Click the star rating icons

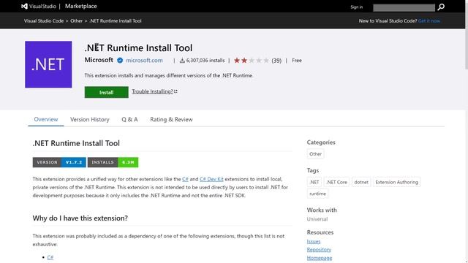pos(252,61)
